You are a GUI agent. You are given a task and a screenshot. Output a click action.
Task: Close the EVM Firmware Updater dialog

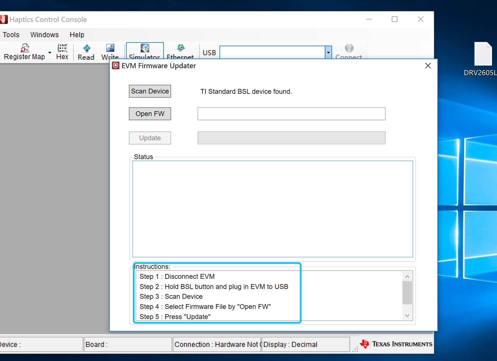point(428,66)
